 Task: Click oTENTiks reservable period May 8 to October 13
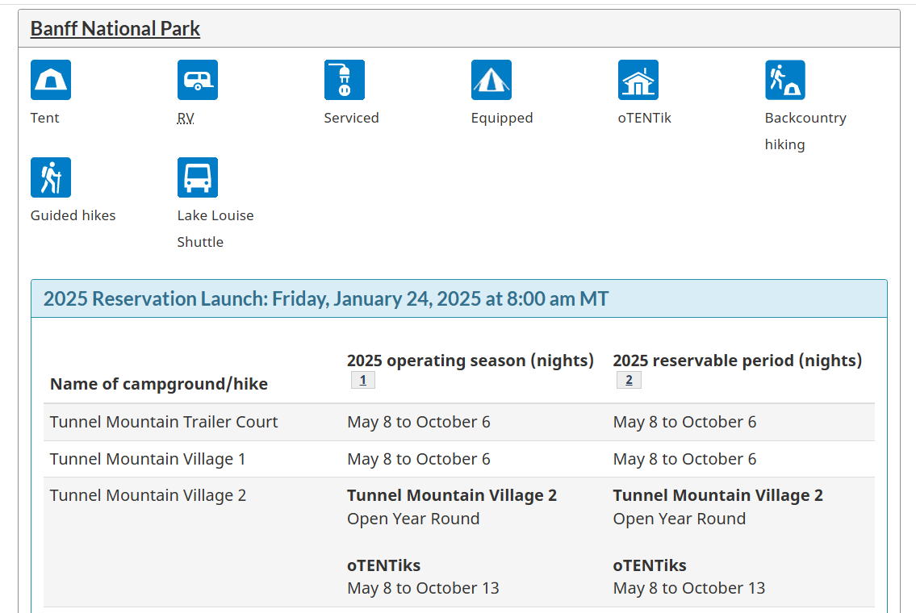point(688,589)
